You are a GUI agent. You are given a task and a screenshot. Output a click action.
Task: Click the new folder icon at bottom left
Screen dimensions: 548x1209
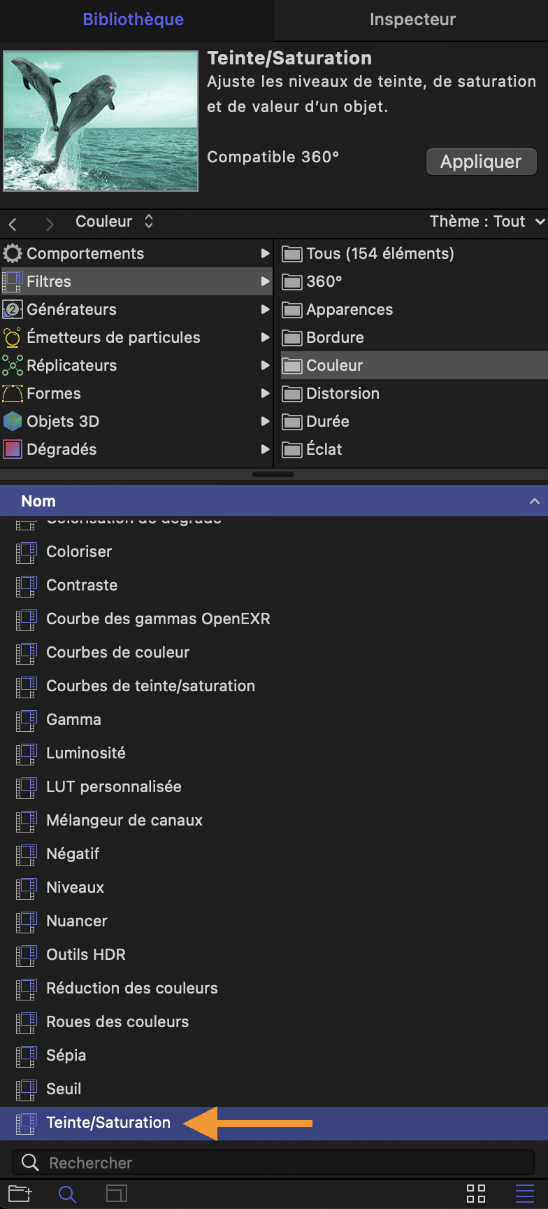pos(20,1194)
